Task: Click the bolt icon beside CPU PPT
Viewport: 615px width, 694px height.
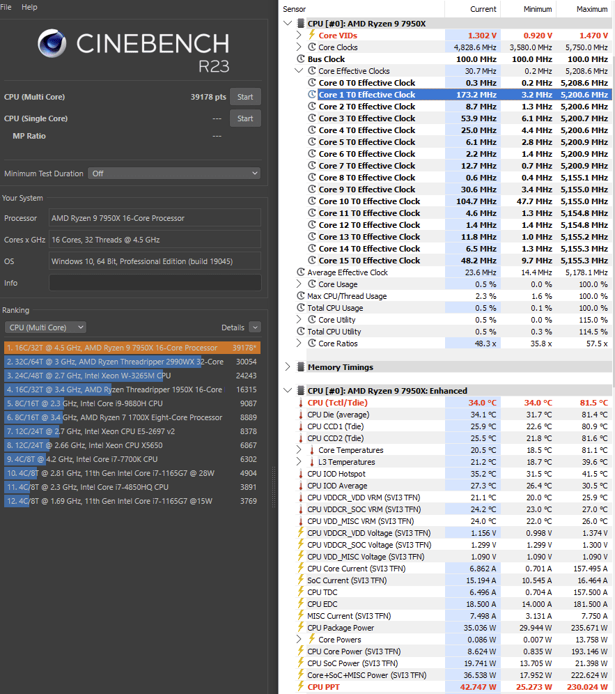Action: click(x=301, y=686)
